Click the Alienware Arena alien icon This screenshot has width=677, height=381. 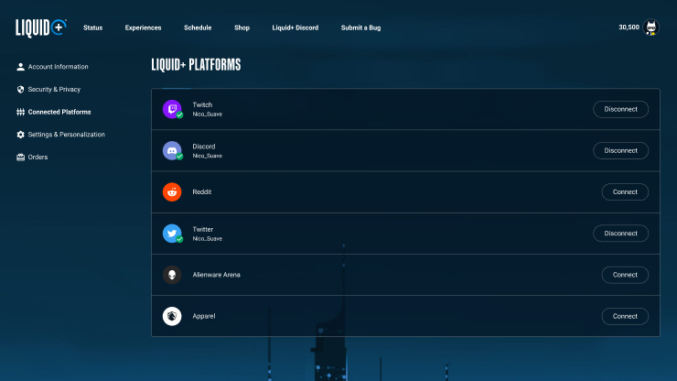click(172, 275)
